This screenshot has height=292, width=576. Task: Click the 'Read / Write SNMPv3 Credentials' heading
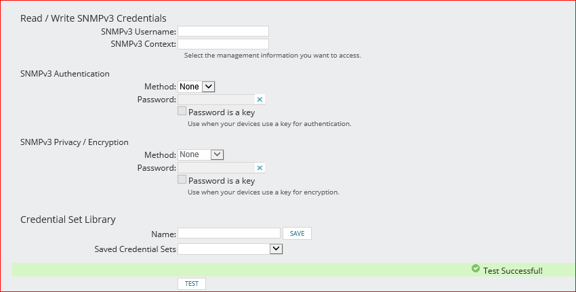[x=93, y=18]
